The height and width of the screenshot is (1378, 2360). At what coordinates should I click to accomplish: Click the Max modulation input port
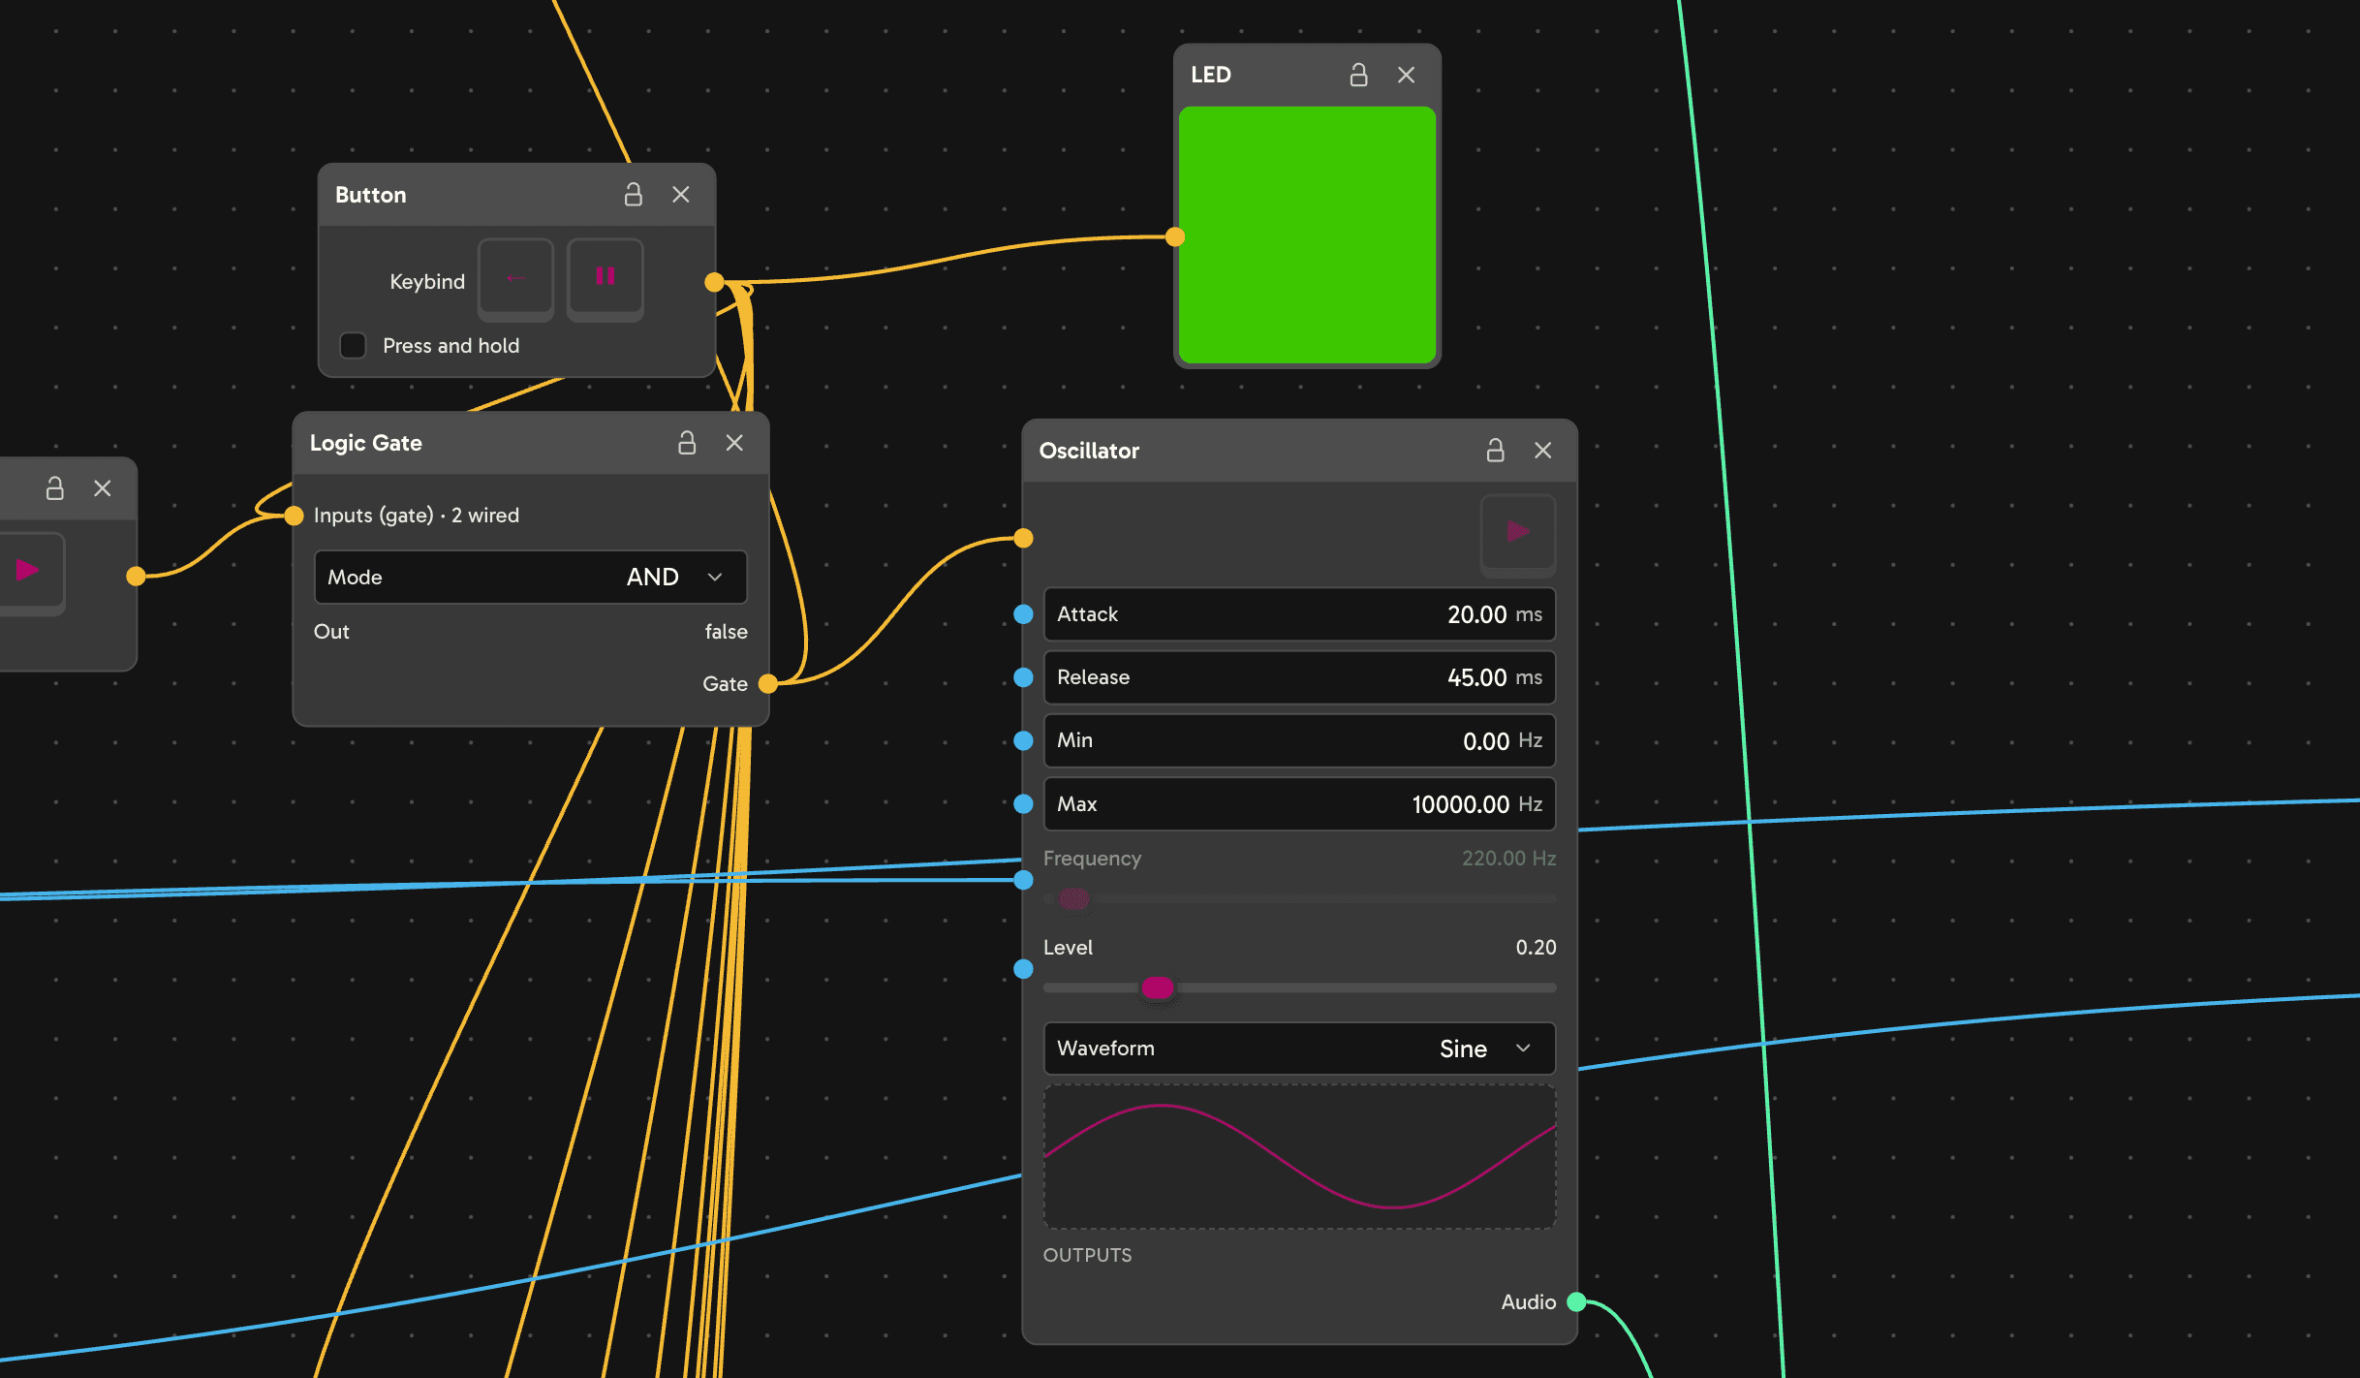pos(1023,804)
